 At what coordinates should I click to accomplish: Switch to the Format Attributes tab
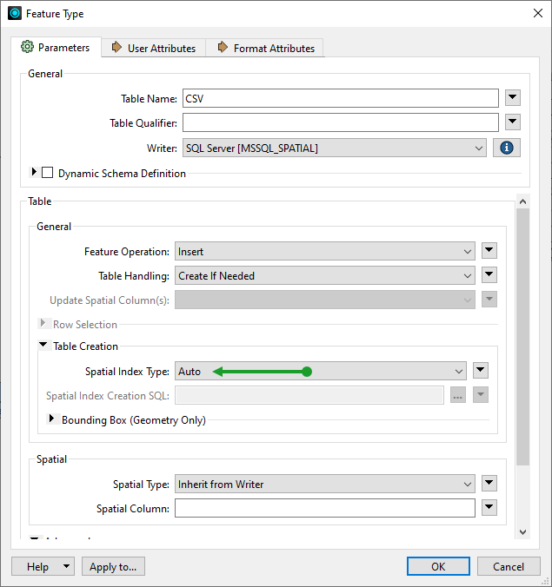tap(265, 48)
